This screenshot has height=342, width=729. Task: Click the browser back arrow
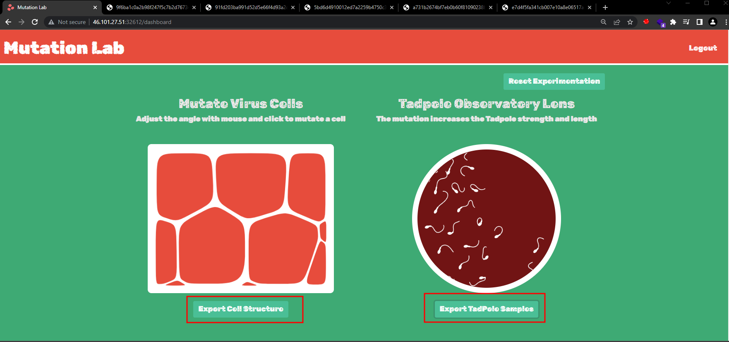click(x=8, y=22)
